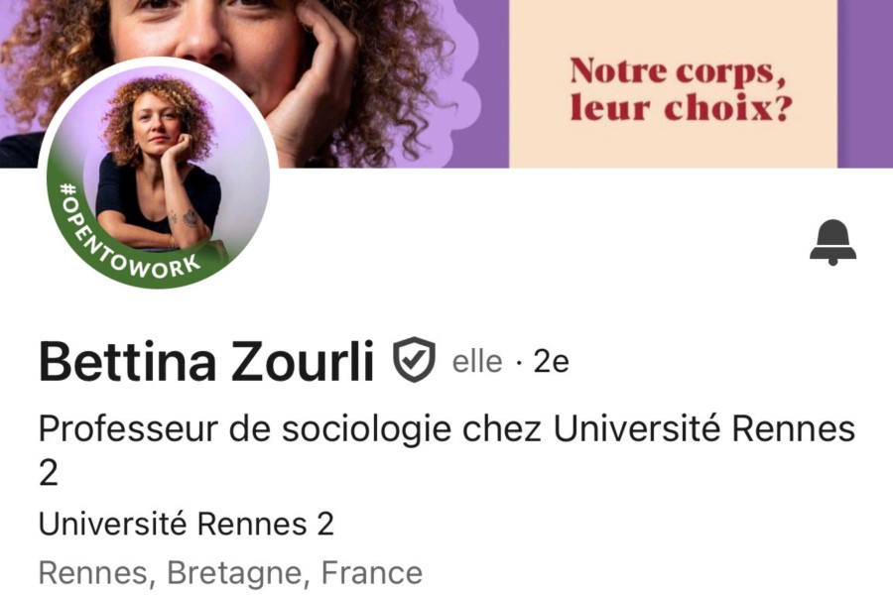Tap the tattooed forearm in the profile picture

pyautogui.click(x=186, y=225)
